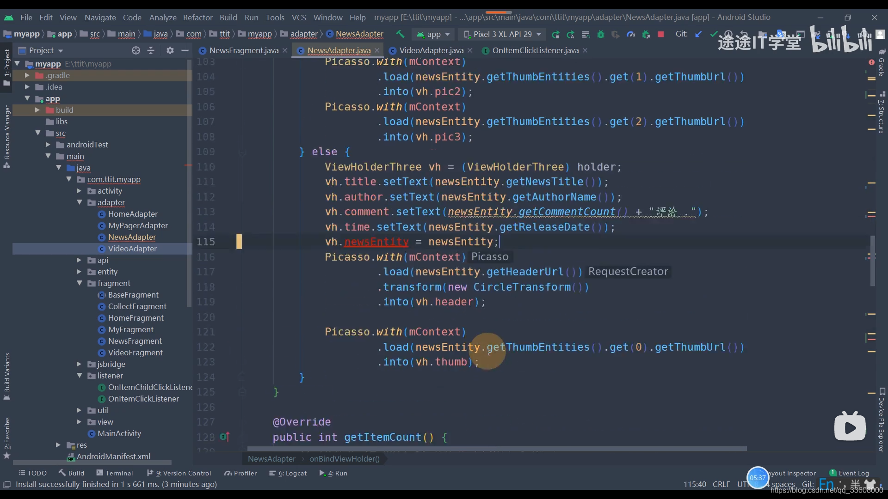Collapse the listener package
The image size is (888, 499).
79,376
